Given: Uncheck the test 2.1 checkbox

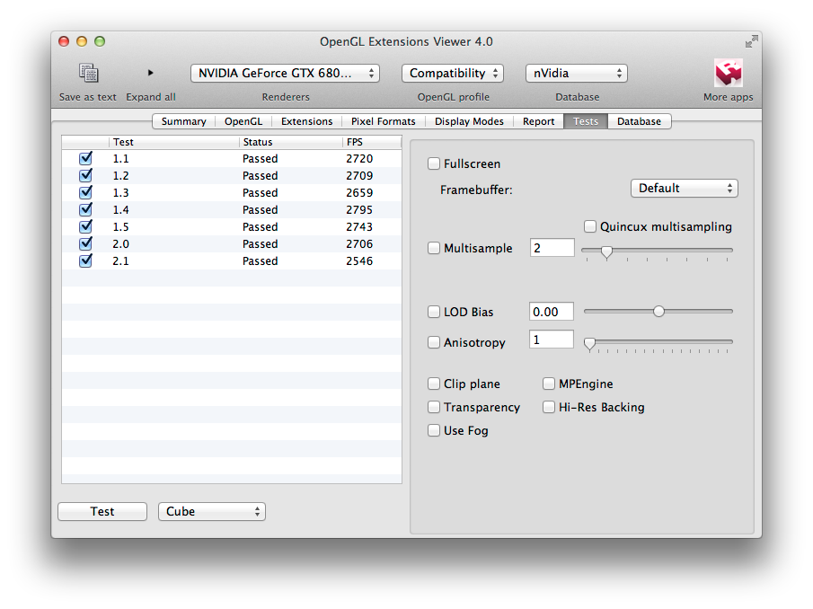Looking at the screenshot, I should click(x=85, y=260).
